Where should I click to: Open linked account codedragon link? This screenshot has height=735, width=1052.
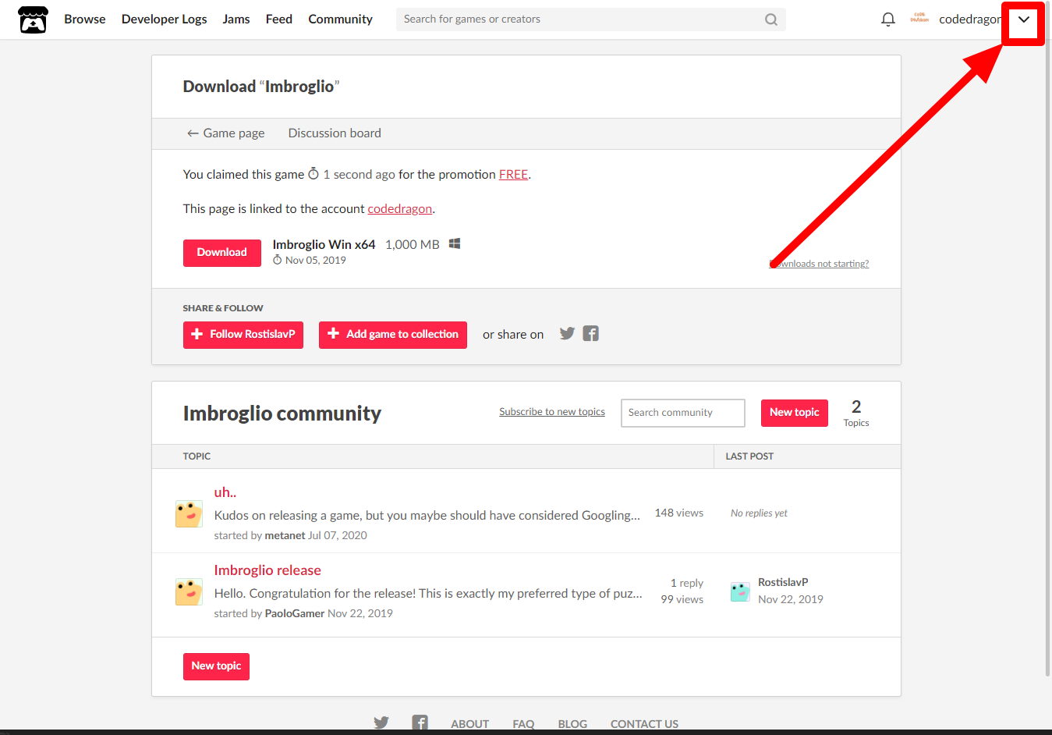400,209
